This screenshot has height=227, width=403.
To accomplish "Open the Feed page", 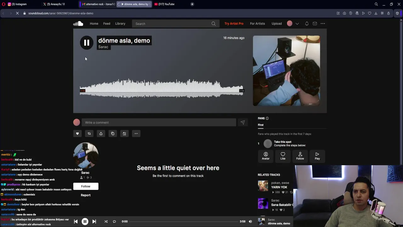I will tap(107, 24).
